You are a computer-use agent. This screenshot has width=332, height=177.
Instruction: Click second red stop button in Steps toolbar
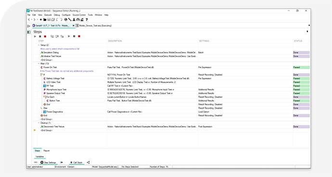79,37
